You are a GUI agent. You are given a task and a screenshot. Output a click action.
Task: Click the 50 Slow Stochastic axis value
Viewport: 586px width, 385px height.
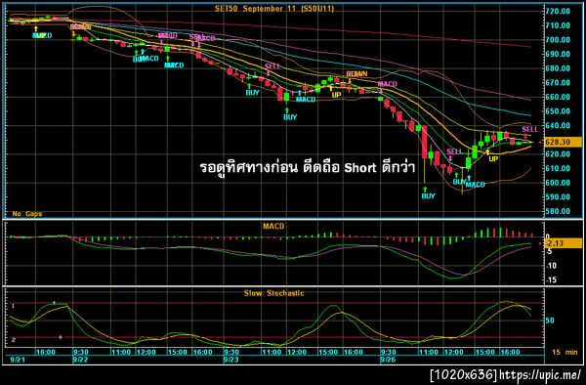(x=550, y=321)
